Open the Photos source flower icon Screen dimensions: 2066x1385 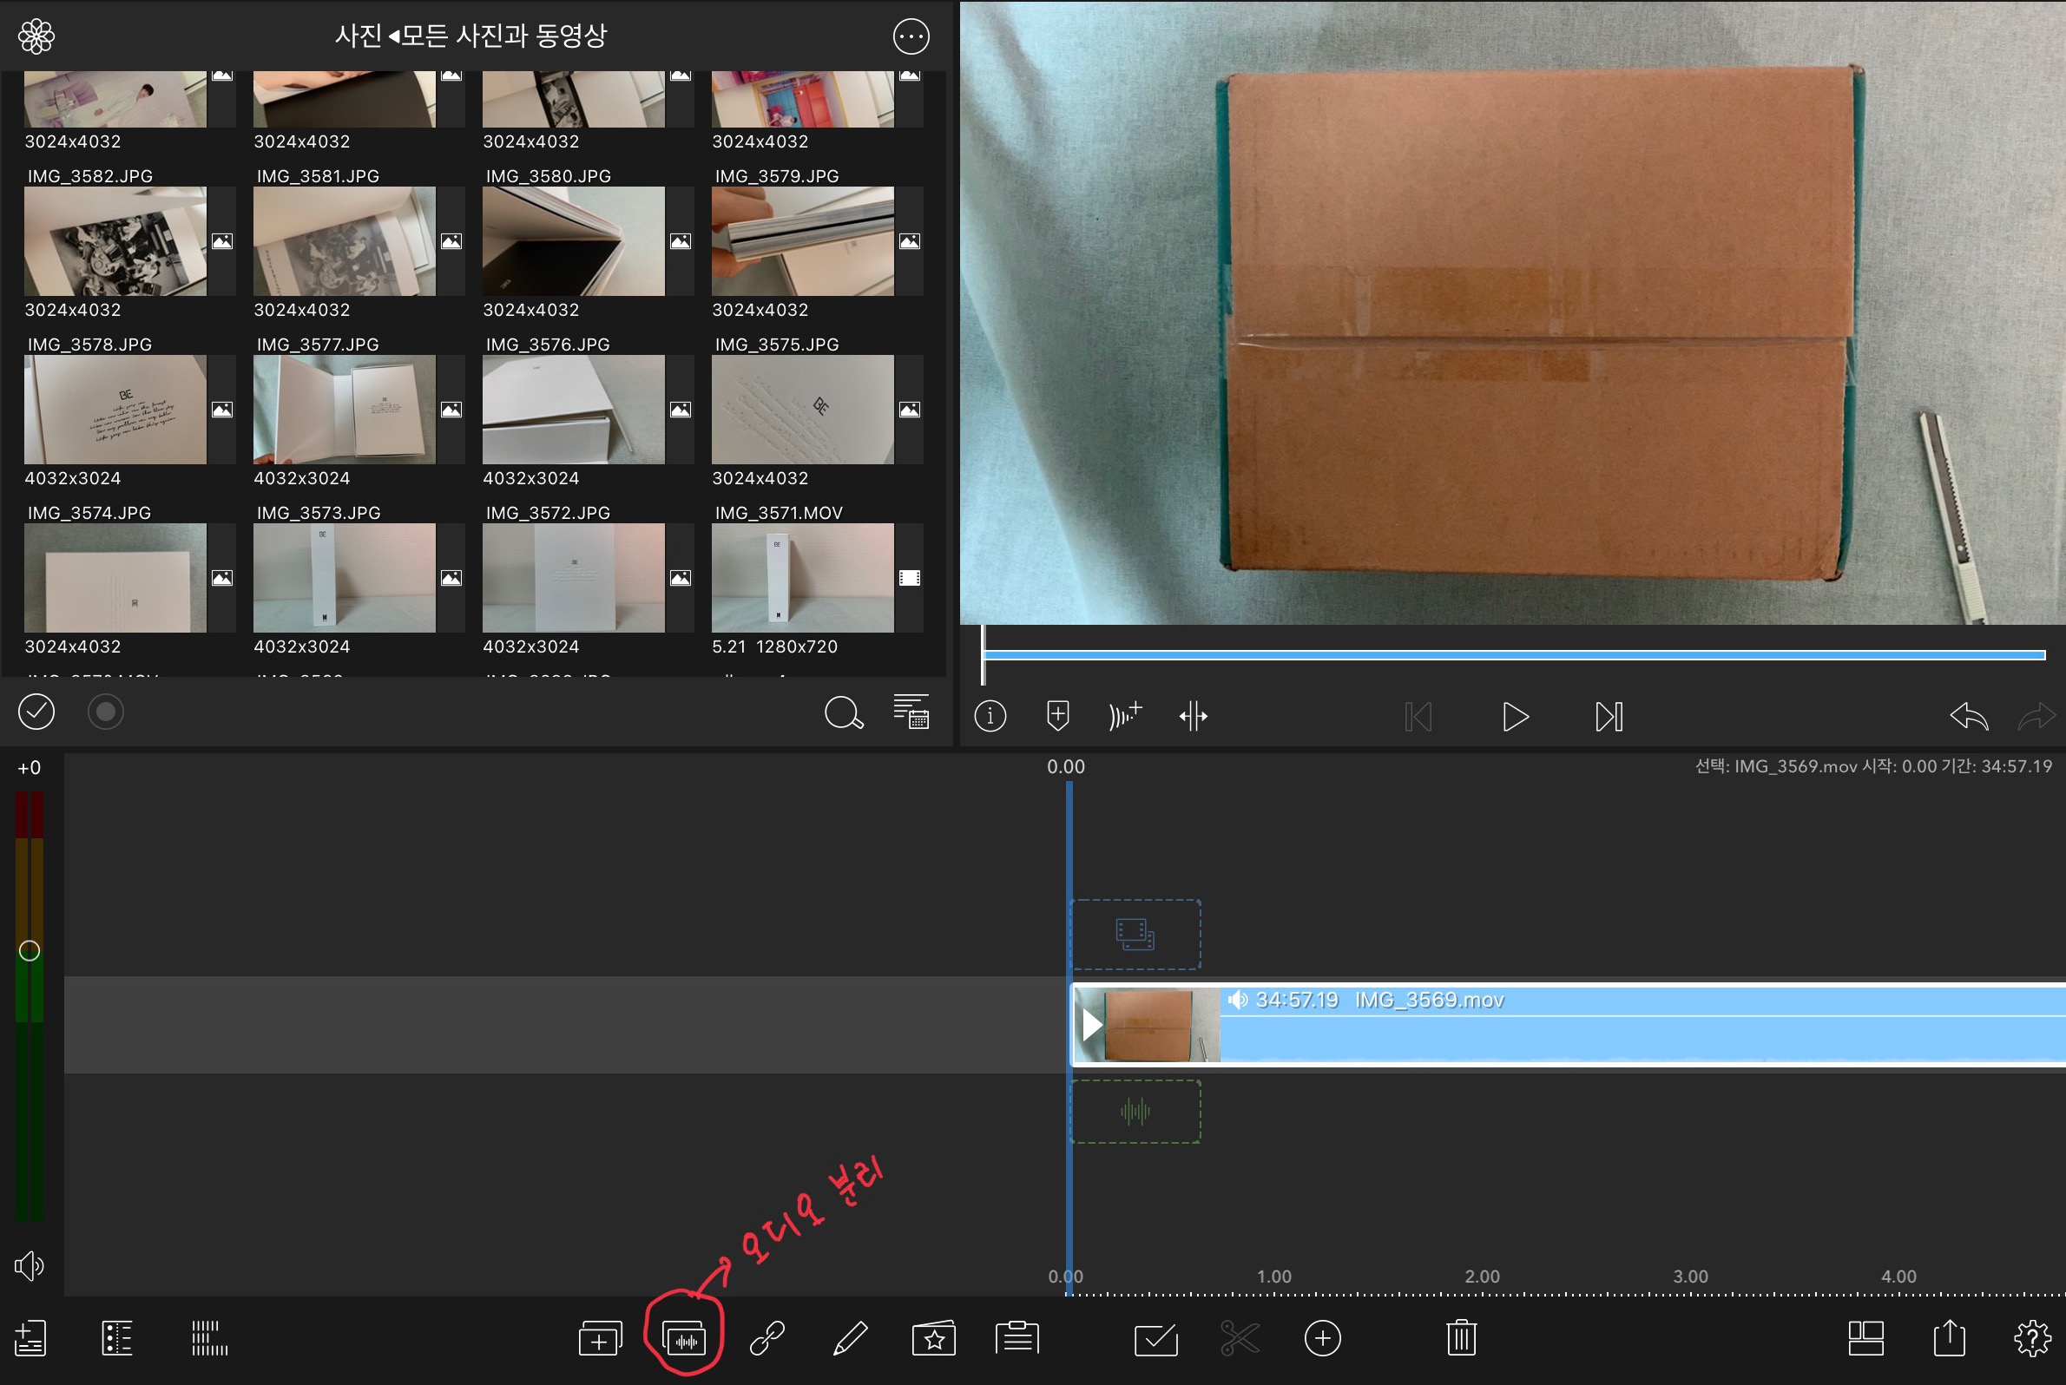coord(36,36)
